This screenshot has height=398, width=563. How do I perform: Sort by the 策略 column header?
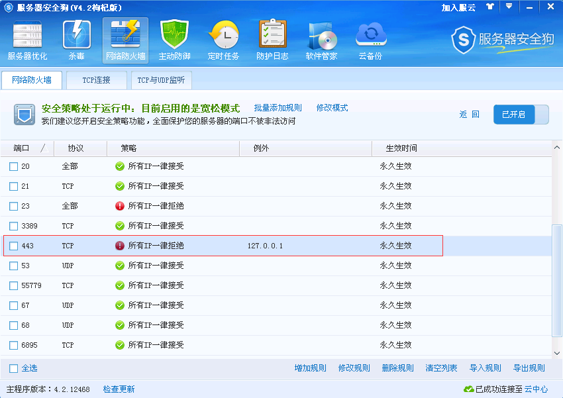[173, 148]
